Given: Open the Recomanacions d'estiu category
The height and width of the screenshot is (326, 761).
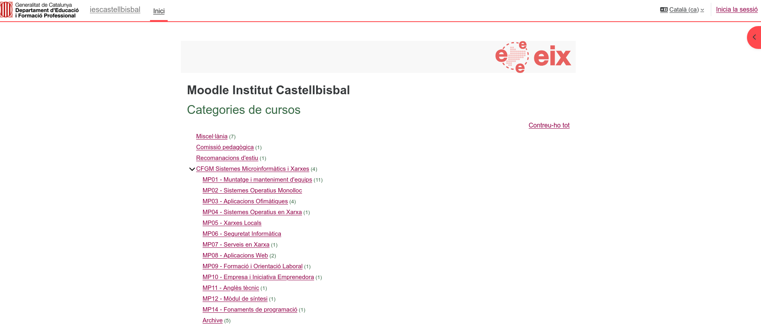Looking at the screenshot, I should 227,158.
